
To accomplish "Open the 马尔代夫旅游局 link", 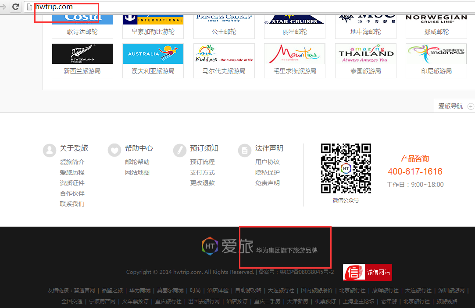I will click(x=224, y=71).
